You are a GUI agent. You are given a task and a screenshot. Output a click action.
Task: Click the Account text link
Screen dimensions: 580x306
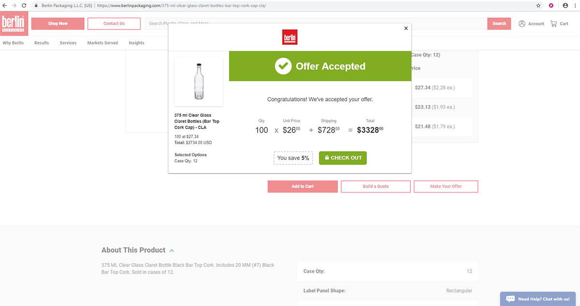point(536,24)
